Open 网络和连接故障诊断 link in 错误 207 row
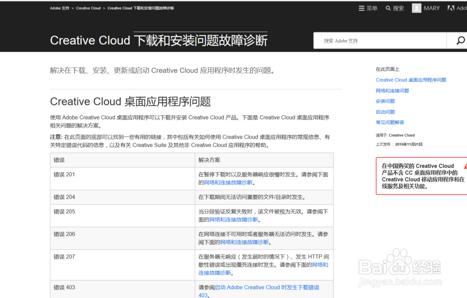The image size is (467, 298). pyautogui.click(x=263, y=269)
